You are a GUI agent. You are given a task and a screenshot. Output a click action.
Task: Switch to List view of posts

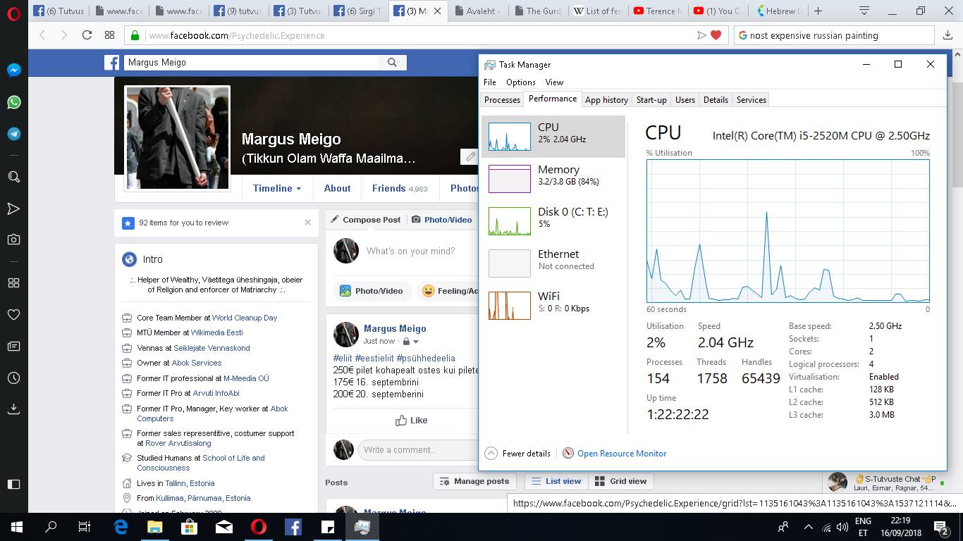556,481
